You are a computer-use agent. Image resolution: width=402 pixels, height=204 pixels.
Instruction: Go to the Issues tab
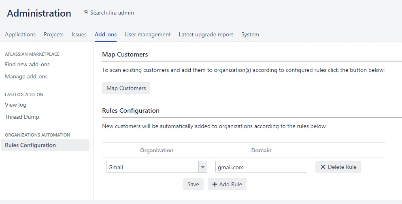[x=79, y=35]
